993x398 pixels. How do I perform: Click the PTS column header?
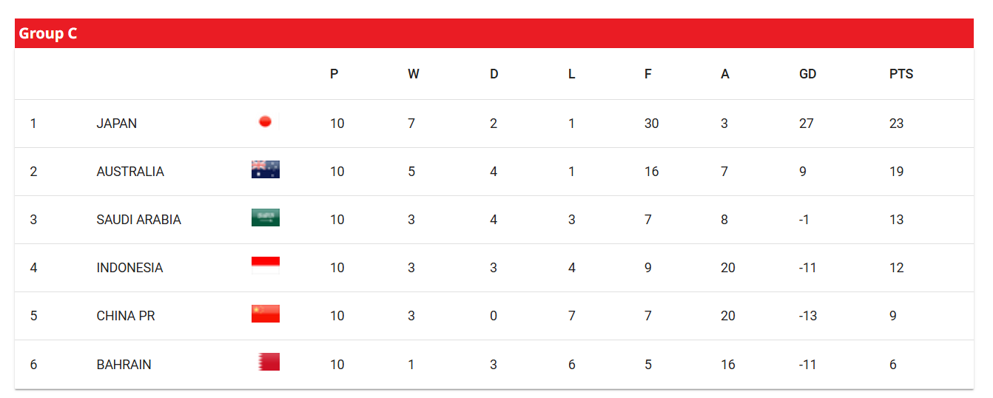tap(901, 74)
